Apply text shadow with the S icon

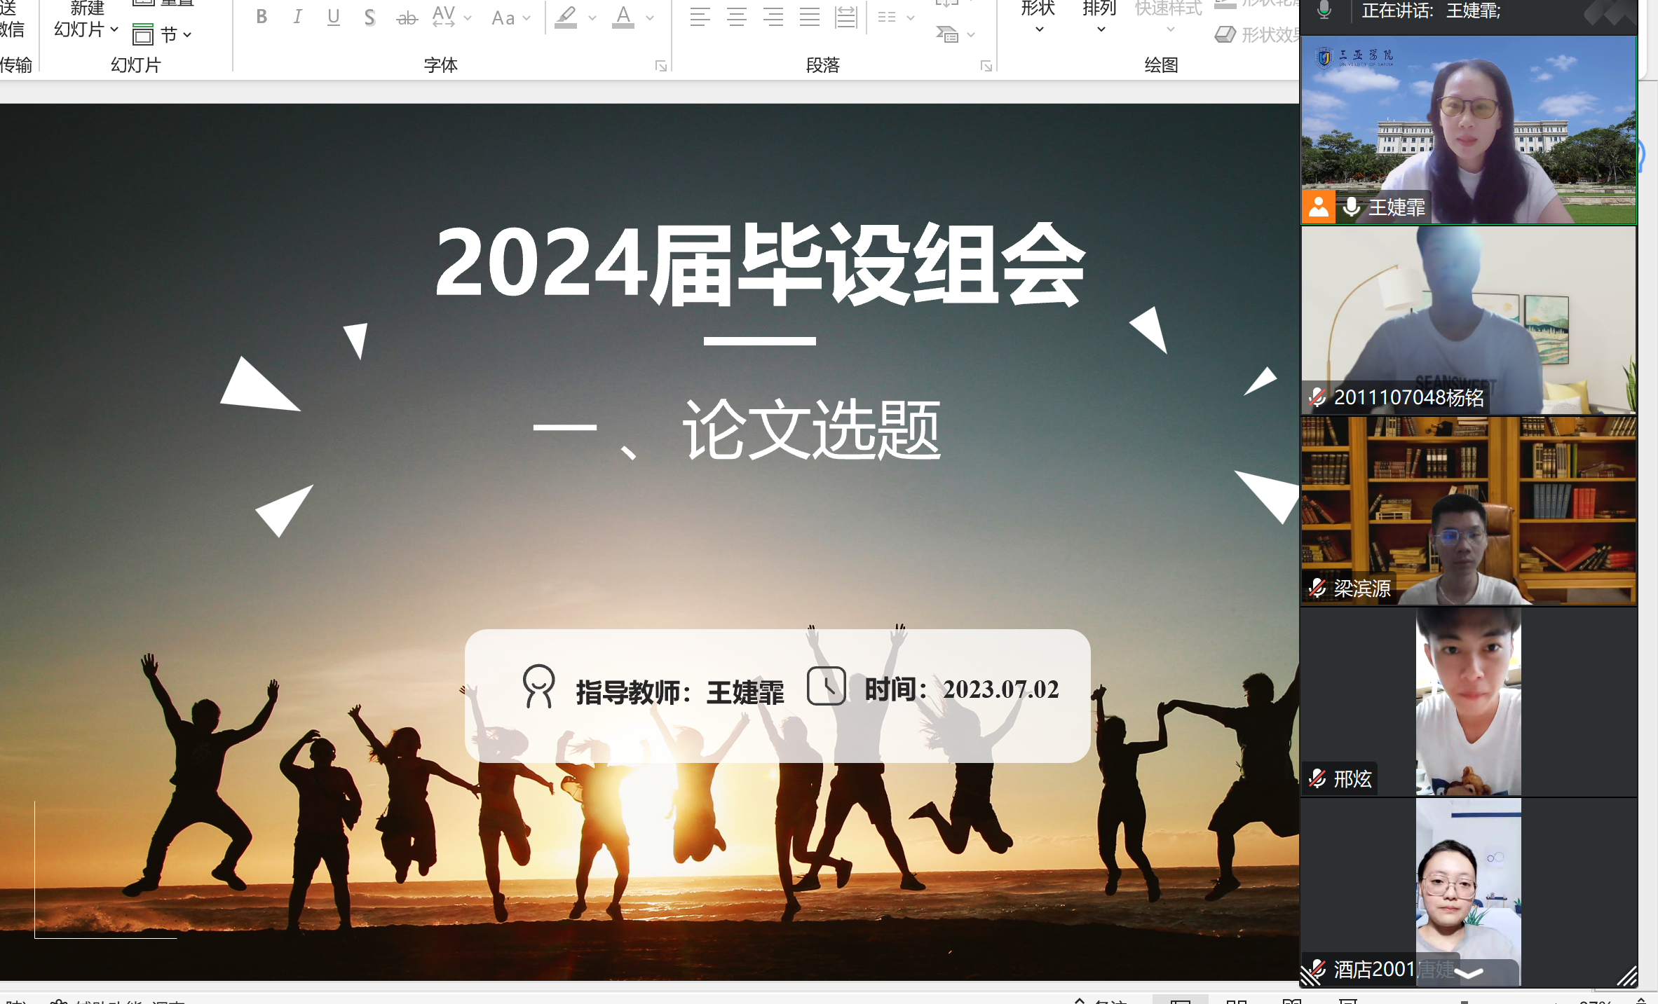coord(369,17)
